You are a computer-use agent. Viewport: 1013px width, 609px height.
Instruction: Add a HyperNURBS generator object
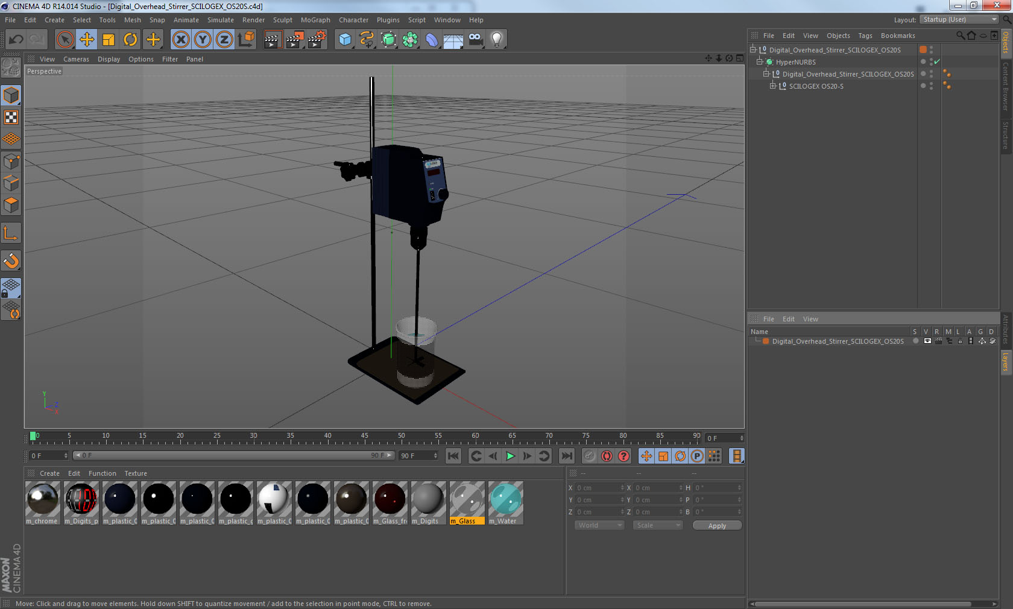tap(388, 40)
